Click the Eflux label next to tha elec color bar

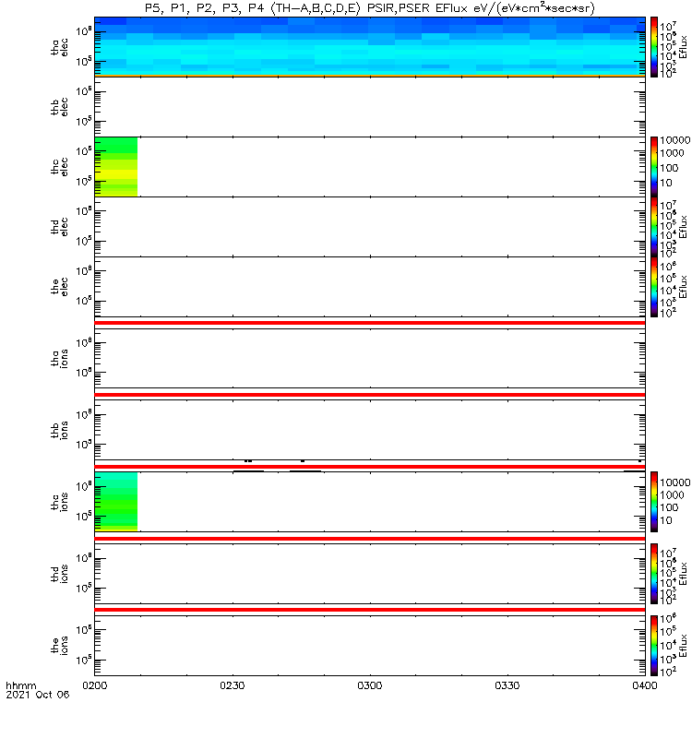(x=684, y=47)
